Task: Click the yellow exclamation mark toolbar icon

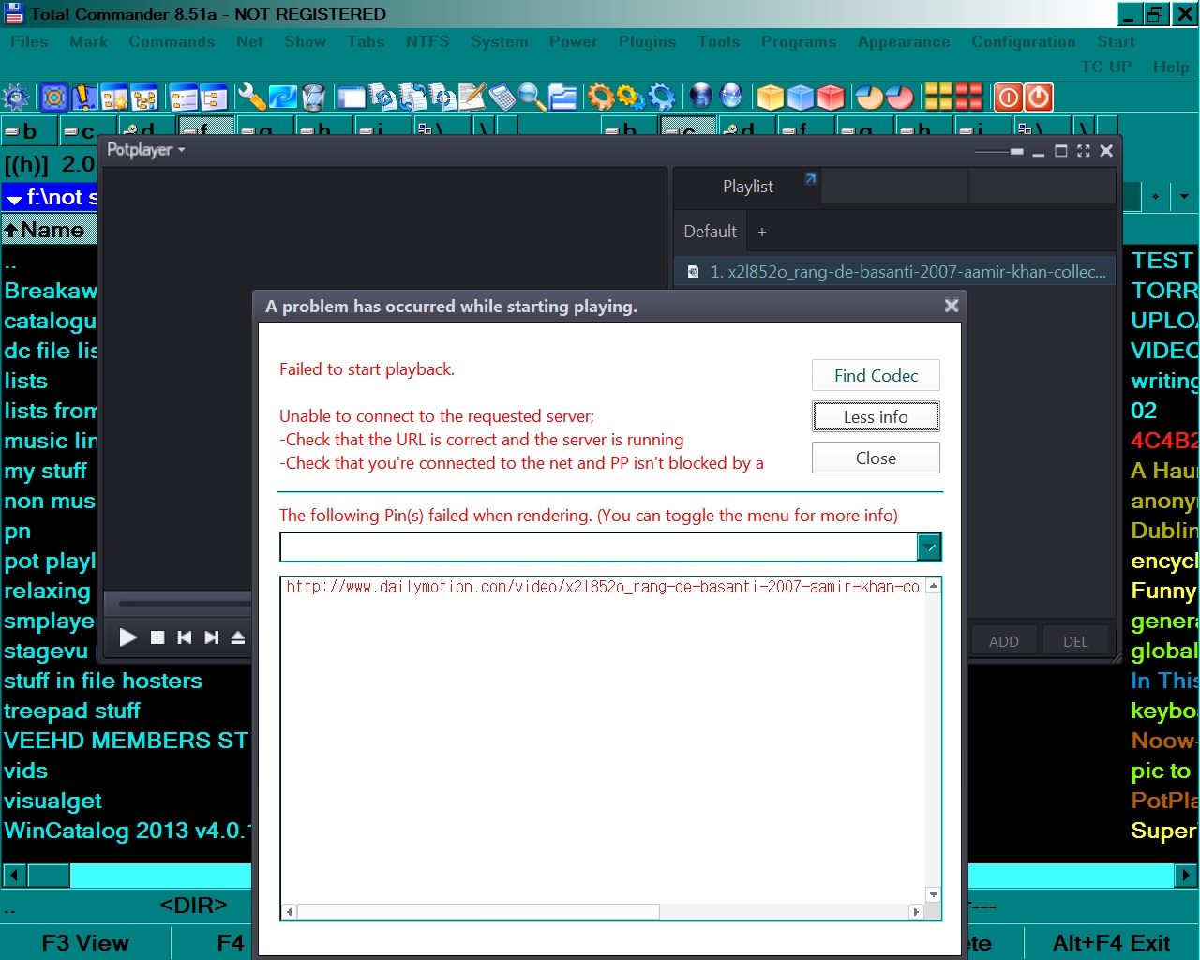Action: (x=84, y=97)
